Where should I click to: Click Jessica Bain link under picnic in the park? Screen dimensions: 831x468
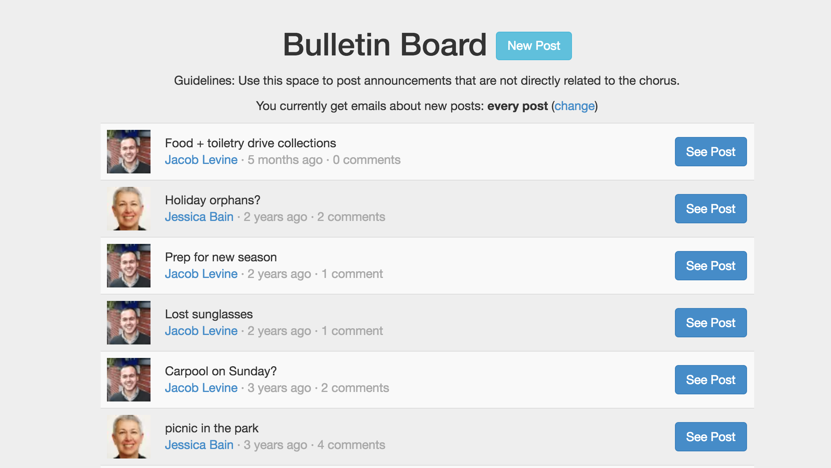pos(199,445)
